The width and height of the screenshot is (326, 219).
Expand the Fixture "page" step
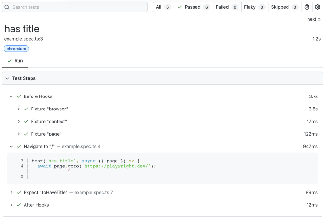pos(19,134)
